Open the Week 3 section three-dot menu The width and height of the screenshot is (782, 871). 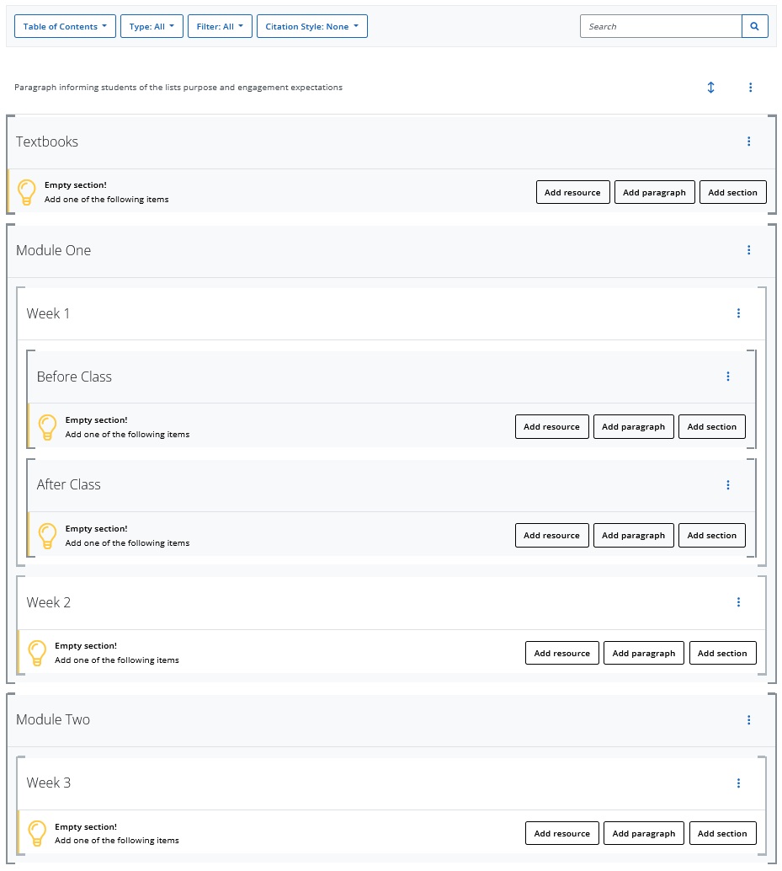738,783
